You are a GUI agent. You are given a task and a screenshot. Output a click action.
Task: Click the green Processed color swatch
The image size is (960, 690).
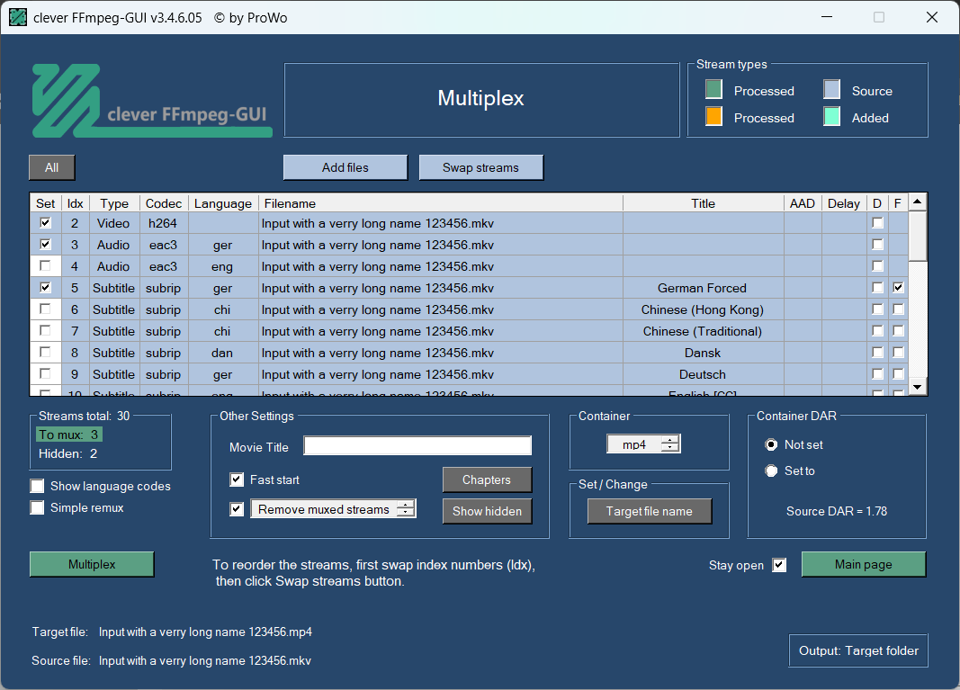713,90
